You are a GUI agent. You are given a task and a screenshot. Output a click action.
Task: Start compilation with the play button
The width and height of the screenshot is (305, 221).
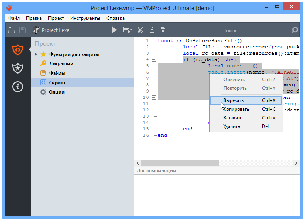click(x=114, y=30)
